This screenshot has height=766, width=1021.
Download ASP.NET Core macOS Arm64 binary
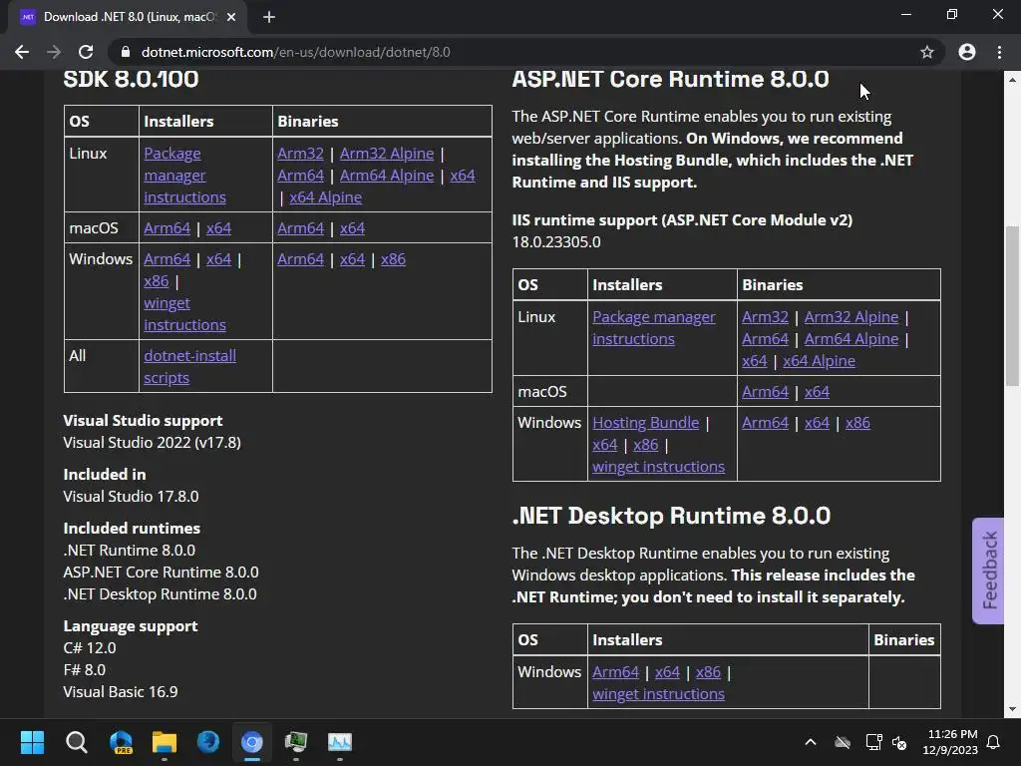(x=765, y=392)
